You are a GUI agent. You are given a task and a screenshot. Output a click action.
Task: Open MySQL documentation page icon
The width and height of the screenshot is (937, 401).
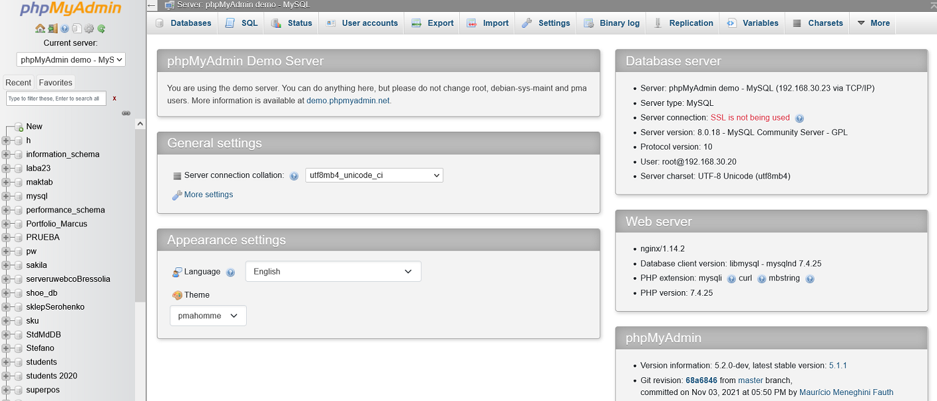(x=77, y=28)
